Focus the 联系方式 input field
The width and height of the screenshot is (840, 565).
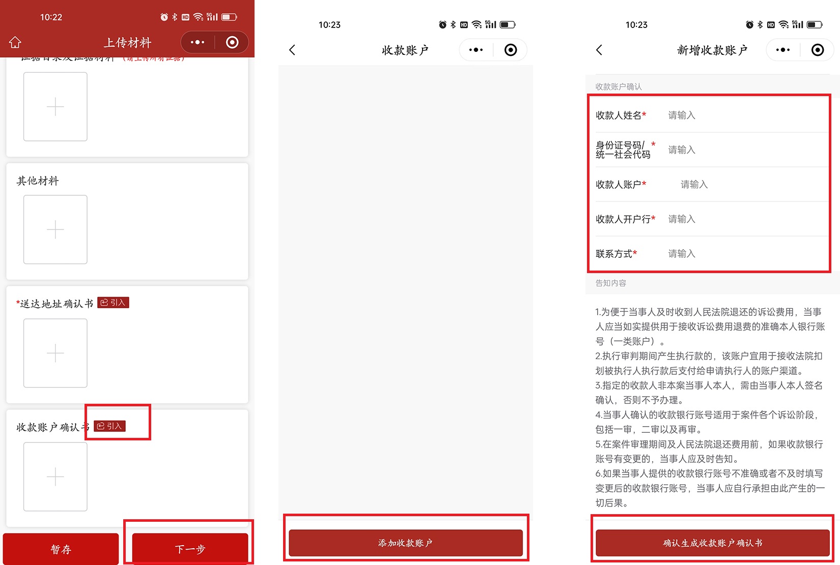click(x=747, y=254)
